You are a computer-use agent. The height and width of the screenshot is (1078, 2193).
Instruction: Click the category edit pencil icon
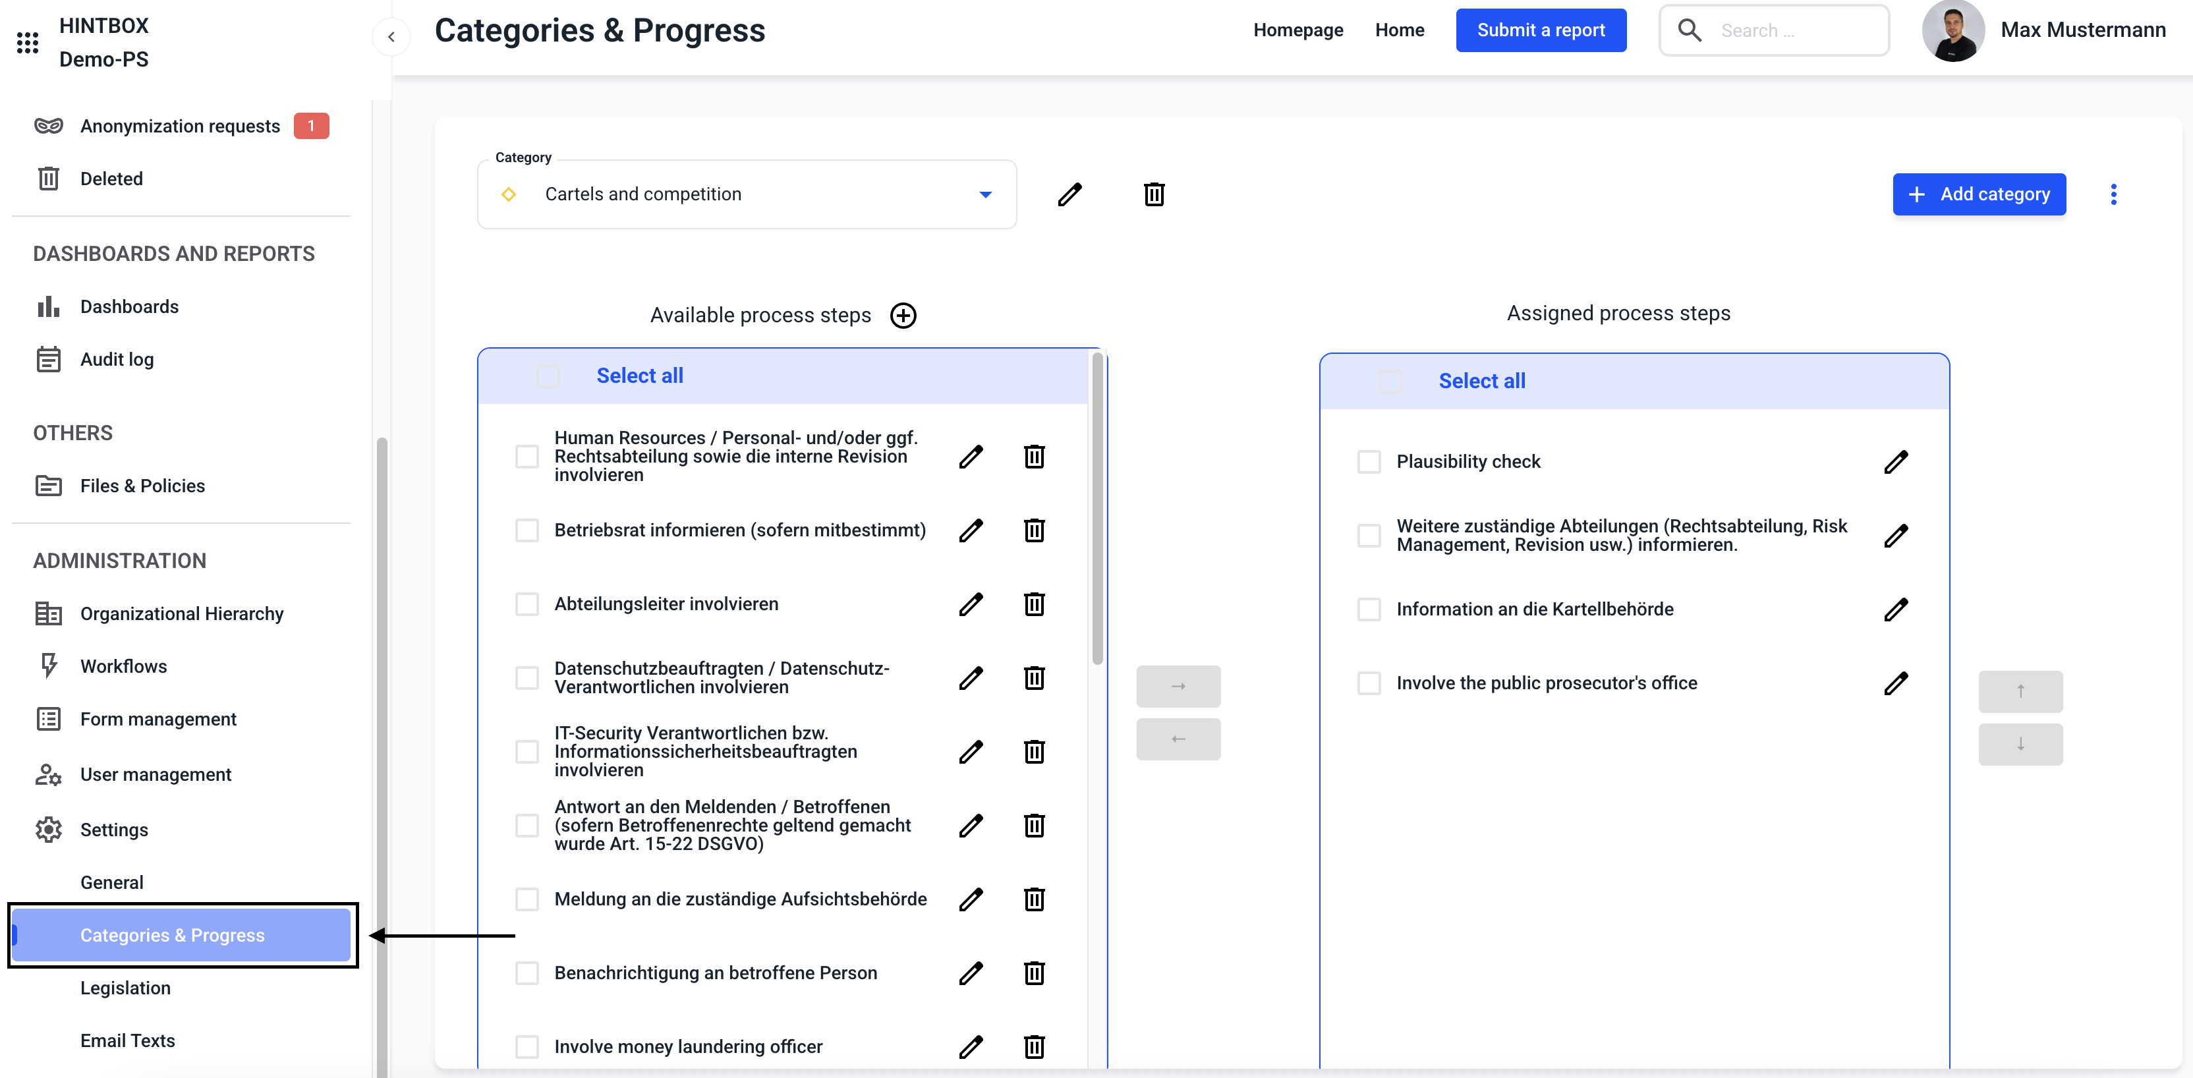(x=1069, y=194)
